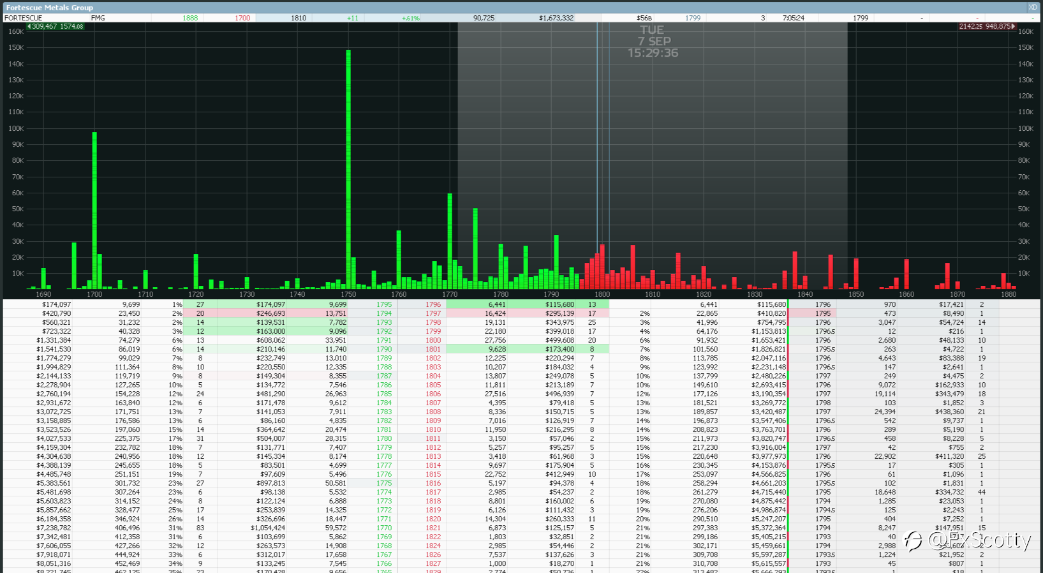
Task: Click the green bid price 1775
Action: 384,483
